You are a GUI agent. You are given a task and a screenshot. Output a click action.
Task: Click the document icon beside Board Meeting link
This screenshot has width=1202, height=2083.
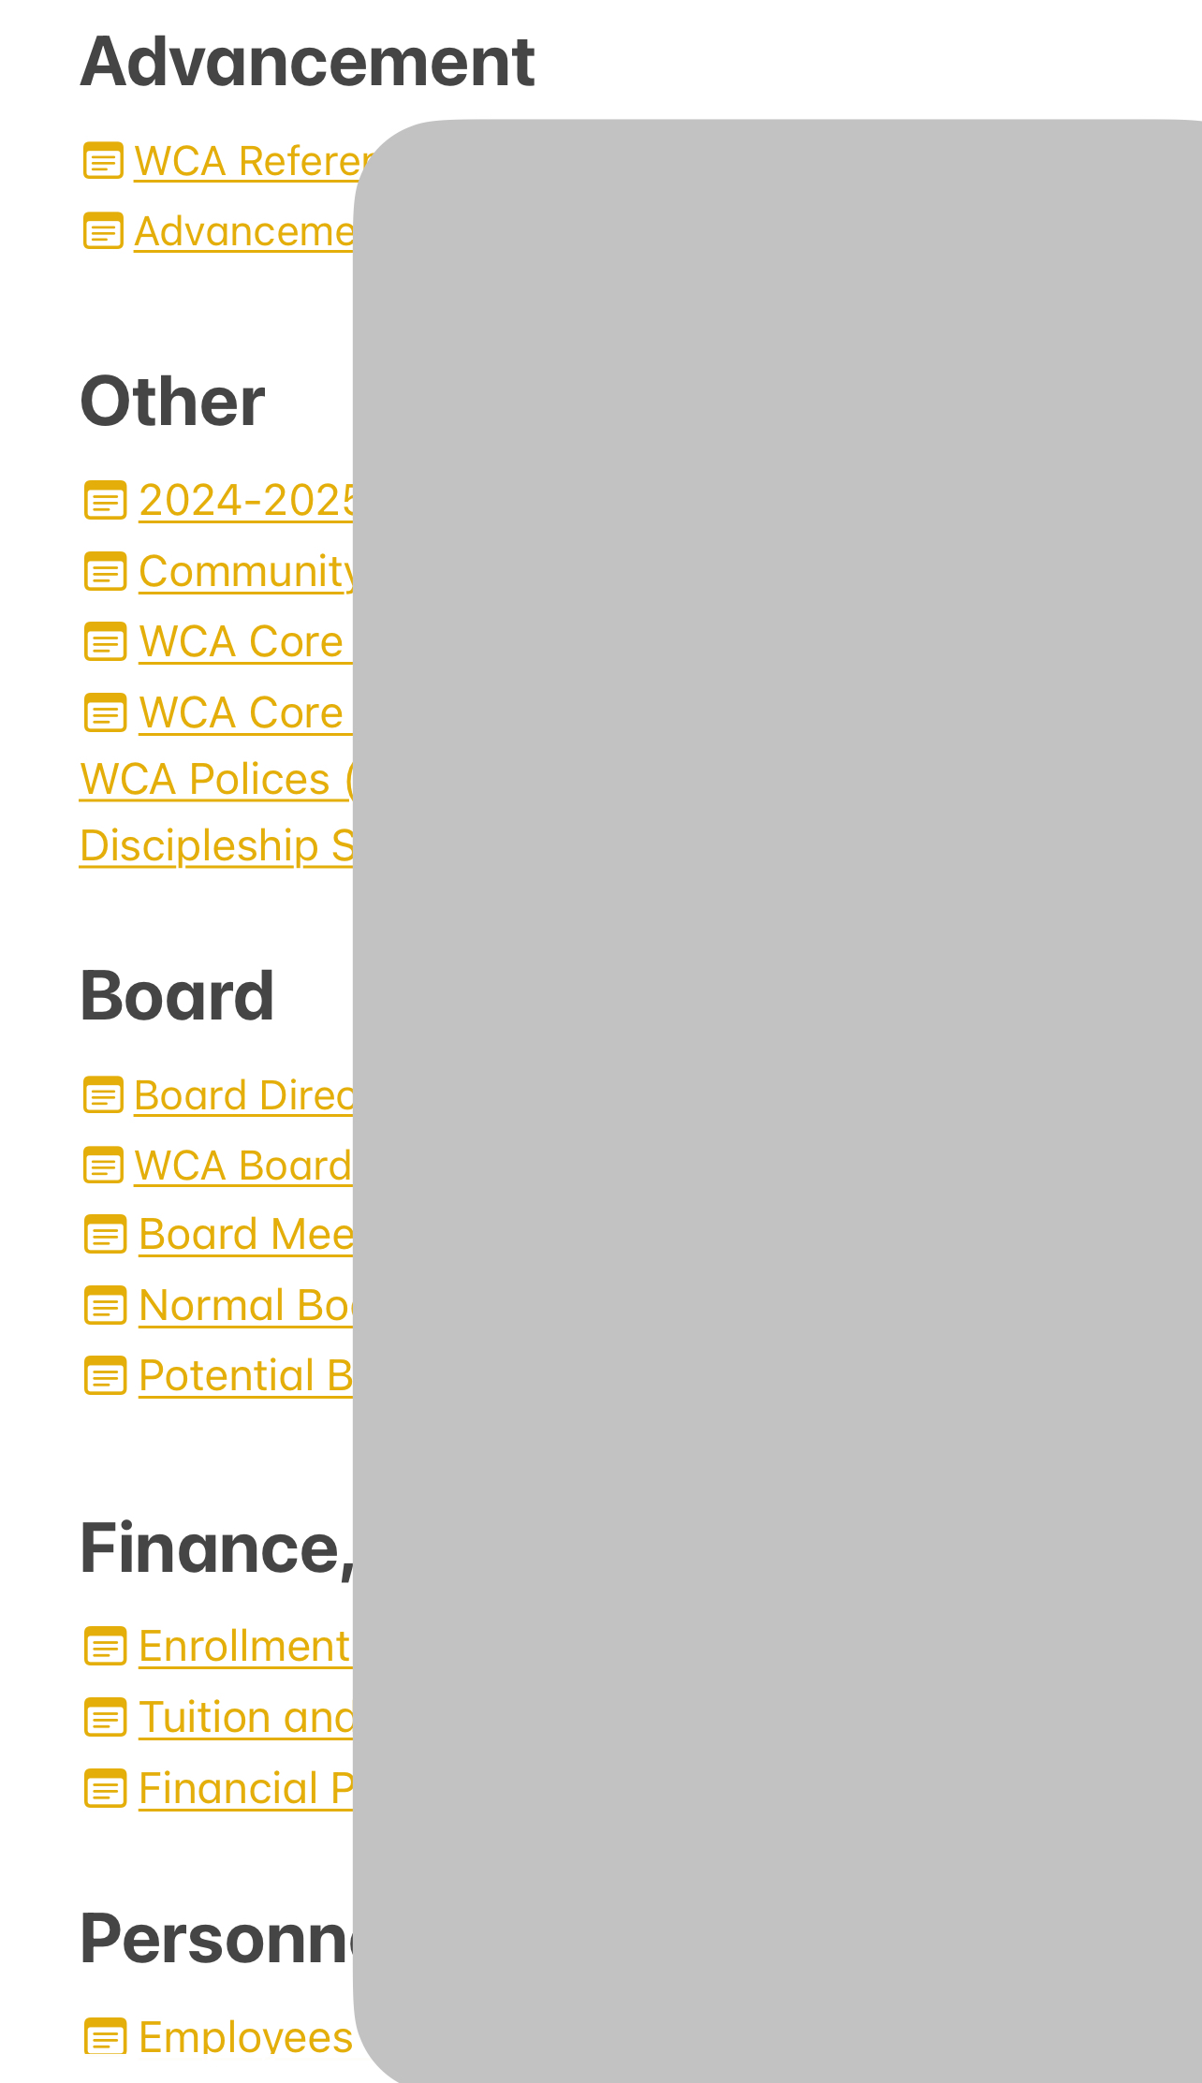tap(105, 1235)
